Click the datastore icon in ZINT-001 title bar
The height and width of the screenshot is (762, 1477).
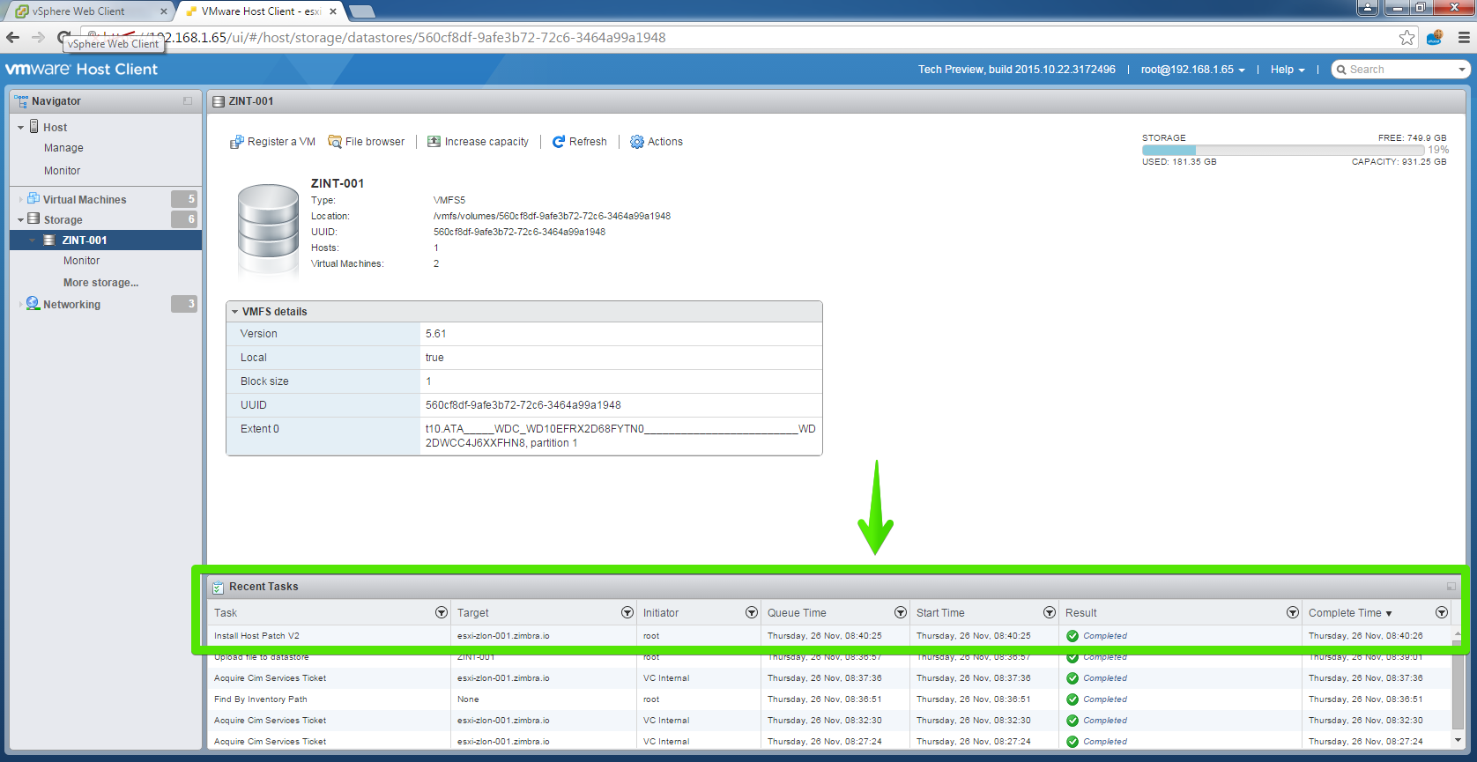point(219,101)
